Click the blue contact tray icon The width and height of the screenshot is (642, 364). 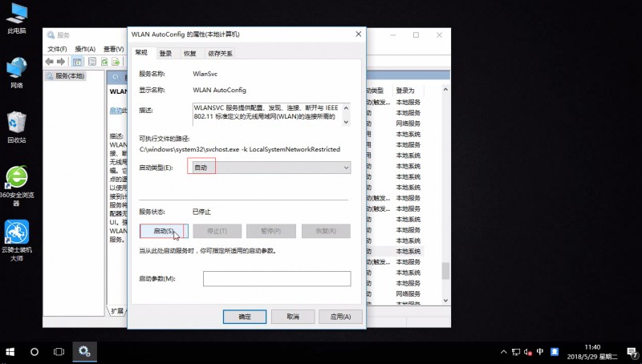coord(555,351)
